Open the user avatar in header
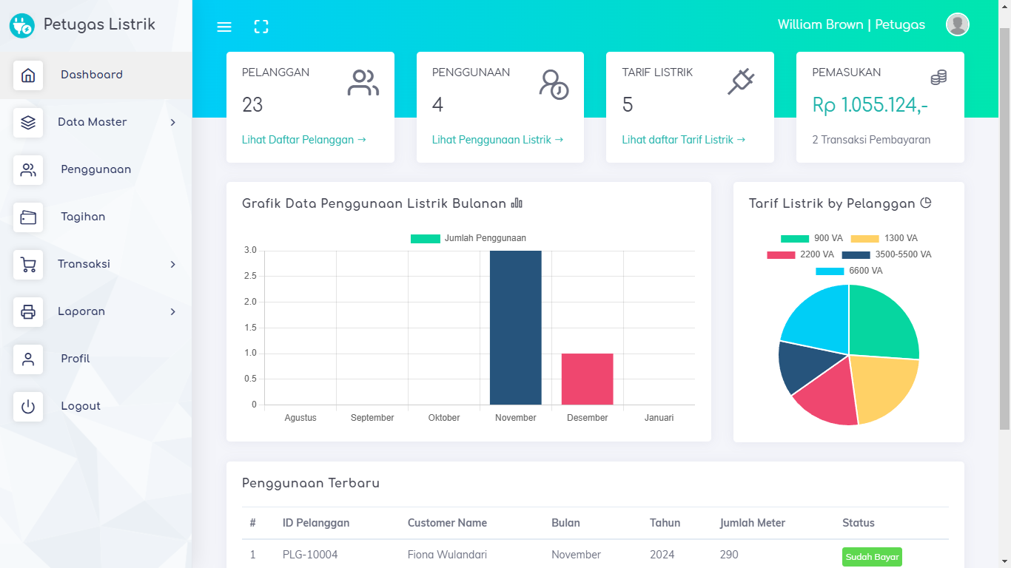1011x568 pixels. coord(958,24)
